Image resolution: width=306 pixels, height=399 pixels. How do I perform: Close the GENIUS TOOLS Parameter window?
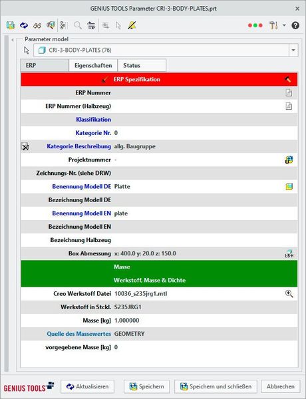[297, 9]
